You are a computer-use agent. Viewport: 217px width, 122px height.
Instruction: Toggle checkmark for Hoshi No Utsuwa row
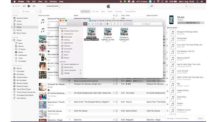click(x=114, y=111)
